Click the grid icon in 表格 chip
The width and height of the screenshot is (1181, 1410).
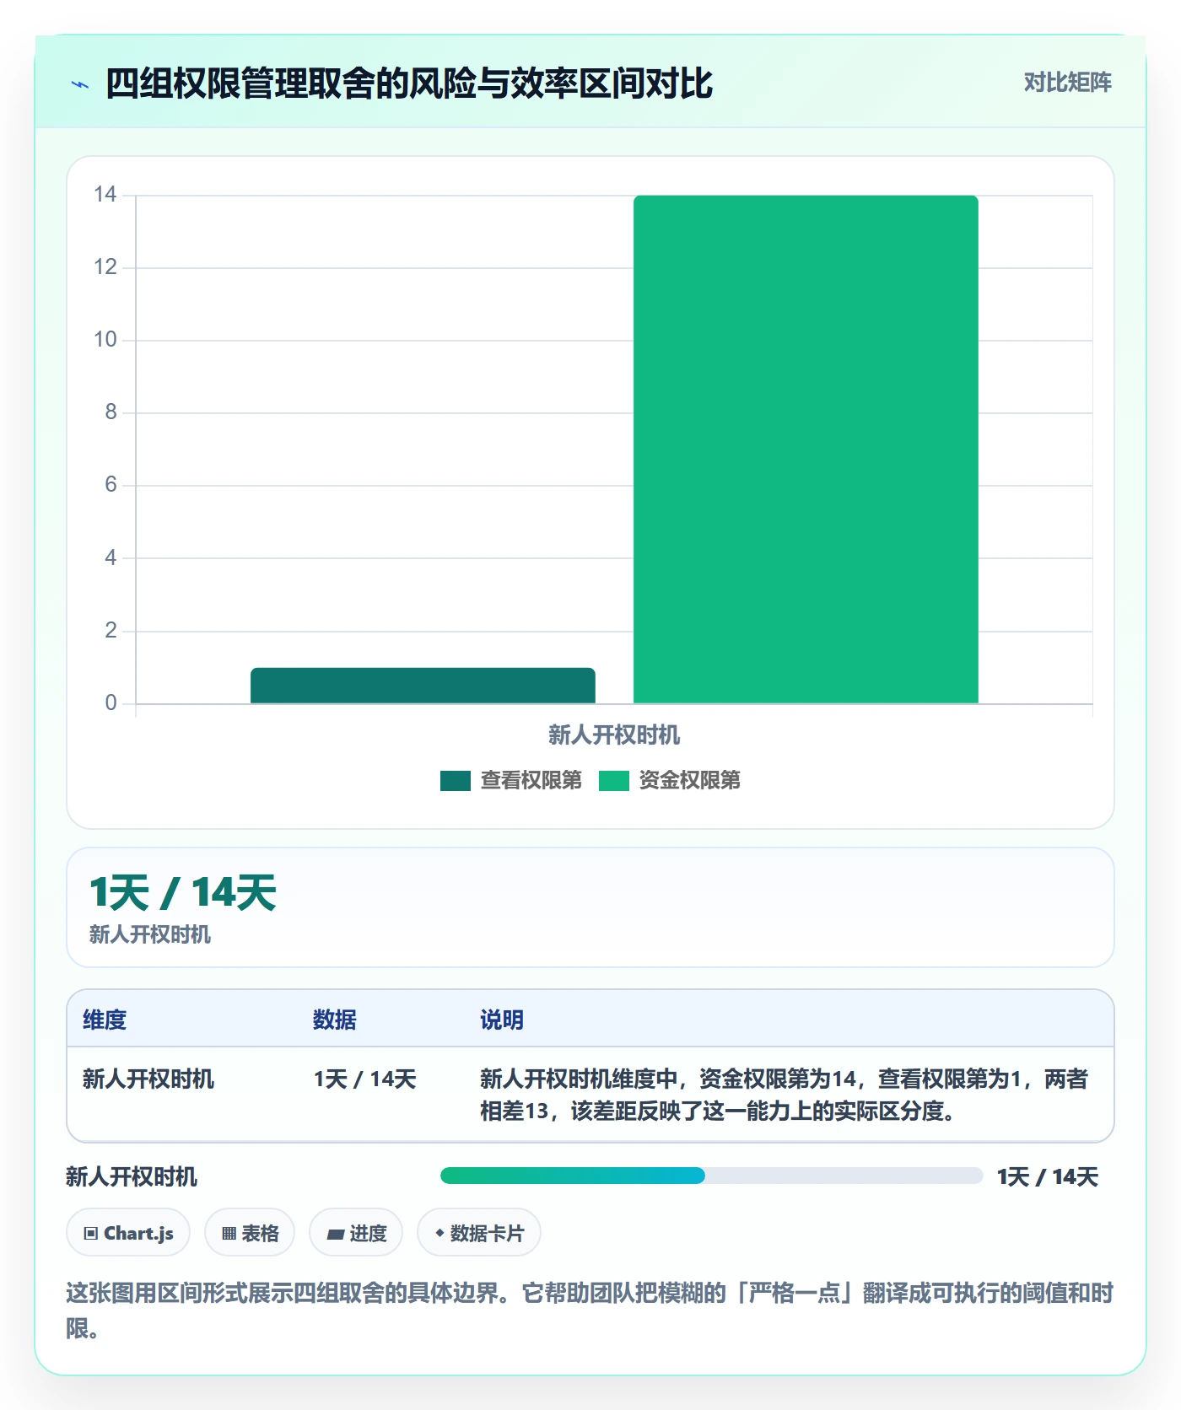pyautogui.click(x=229, y=1234)
